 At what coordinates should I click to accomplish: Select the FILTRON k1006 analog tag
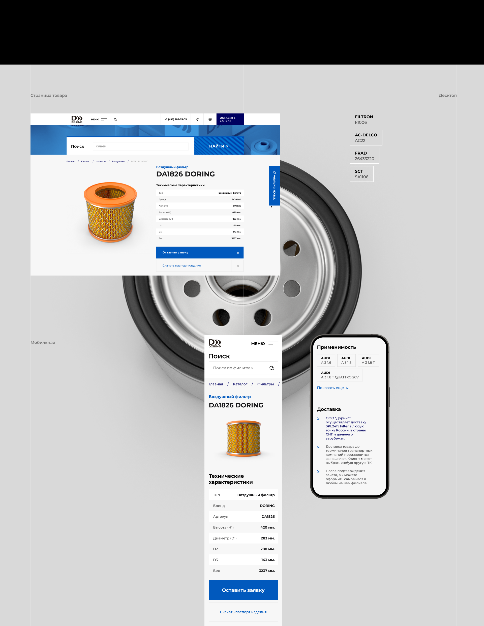point(364,120)
